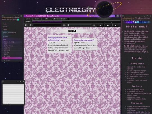Close the Dream Navigator window
152x114 pixels.
tap(120, 16)
